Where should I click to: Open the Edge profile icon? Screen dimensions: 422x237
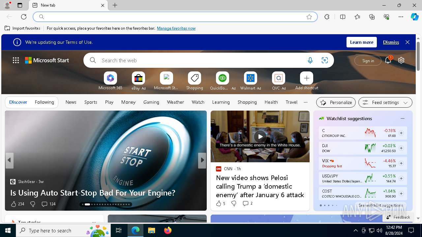click(7, 5)
